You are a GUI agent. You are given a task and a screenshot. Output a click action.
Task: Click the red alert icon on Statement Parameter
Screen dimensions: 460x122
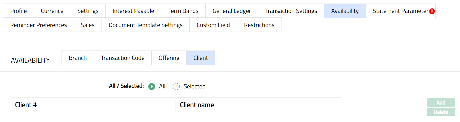click(x=432, y=11)
